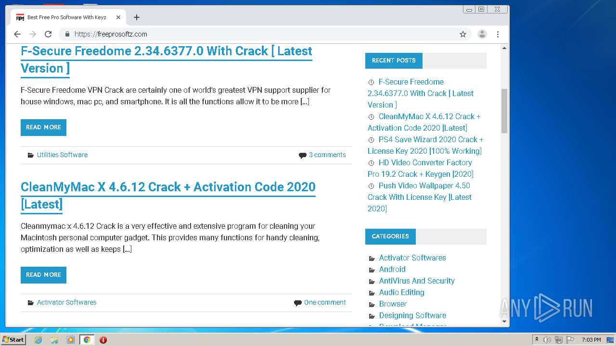View the 3 comments link
The height and width of the screenshot is (346, 616).
click(327, 155)
